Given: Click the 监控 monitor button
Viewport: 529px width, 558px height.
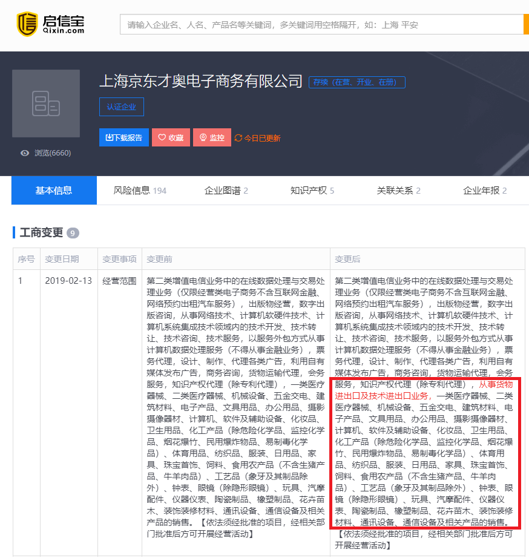Looking at the screenshot, I should click(212, 137).
